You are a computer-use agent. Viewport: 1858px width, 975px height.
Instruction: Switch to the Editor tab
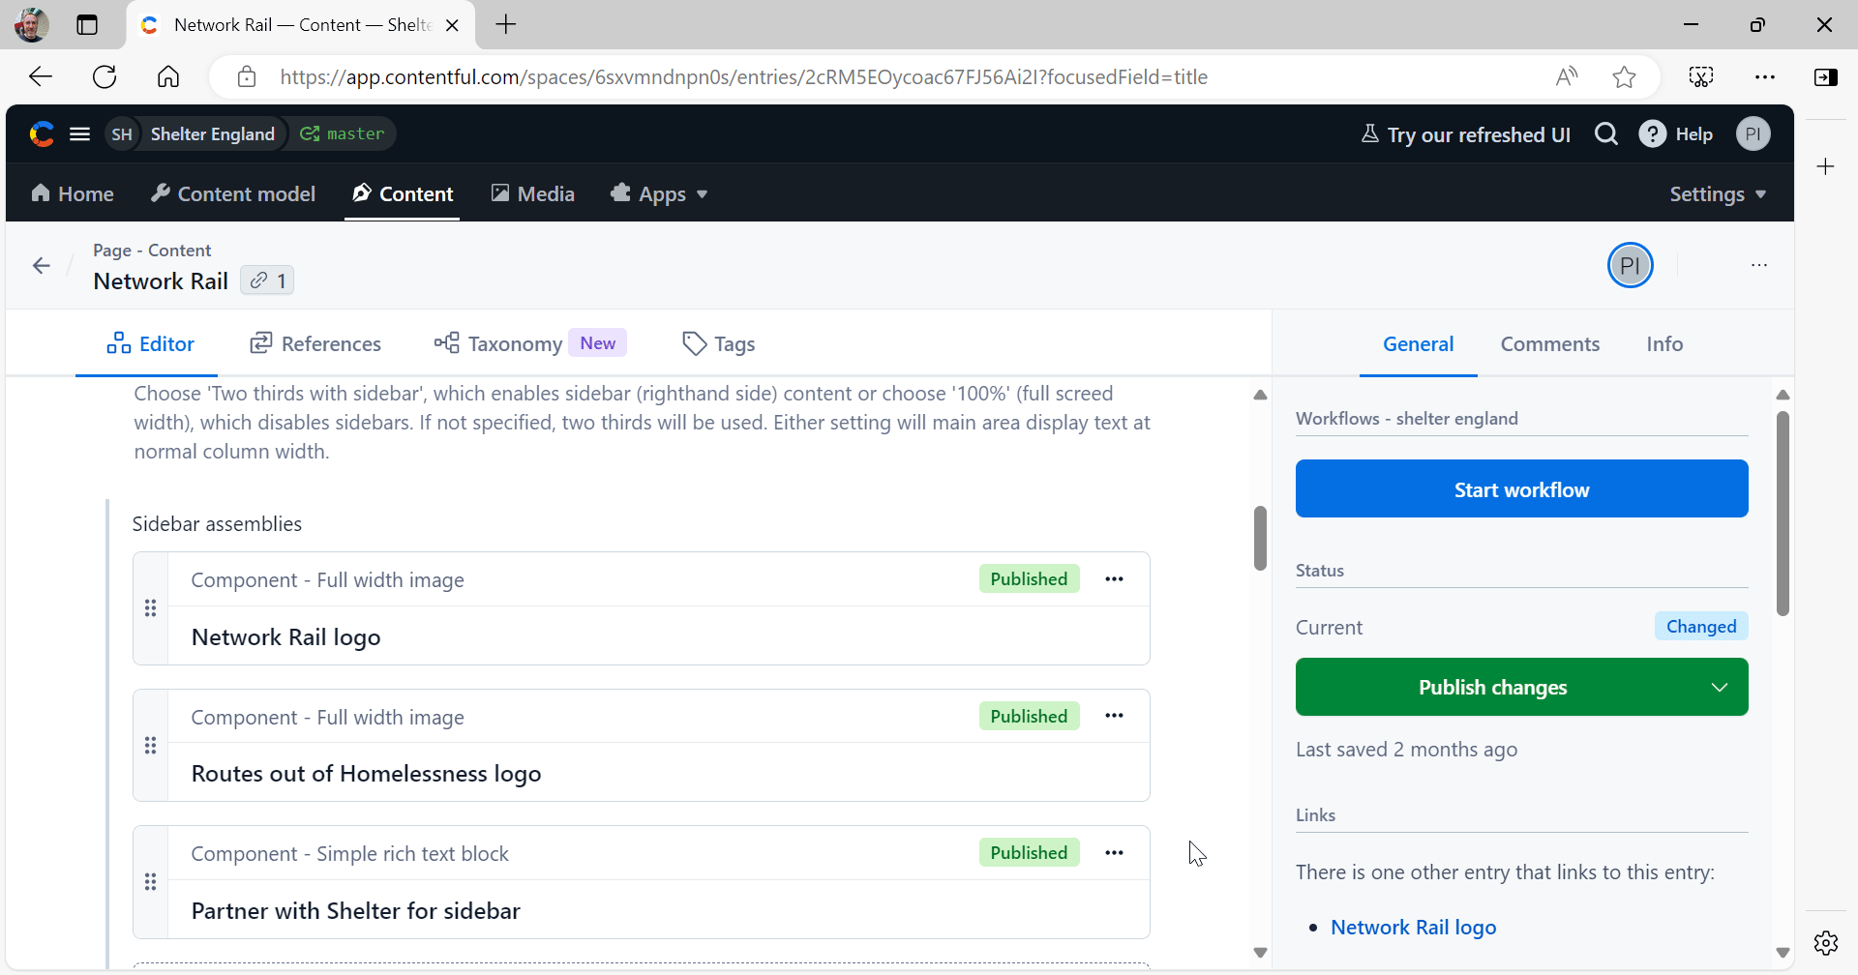150,343
